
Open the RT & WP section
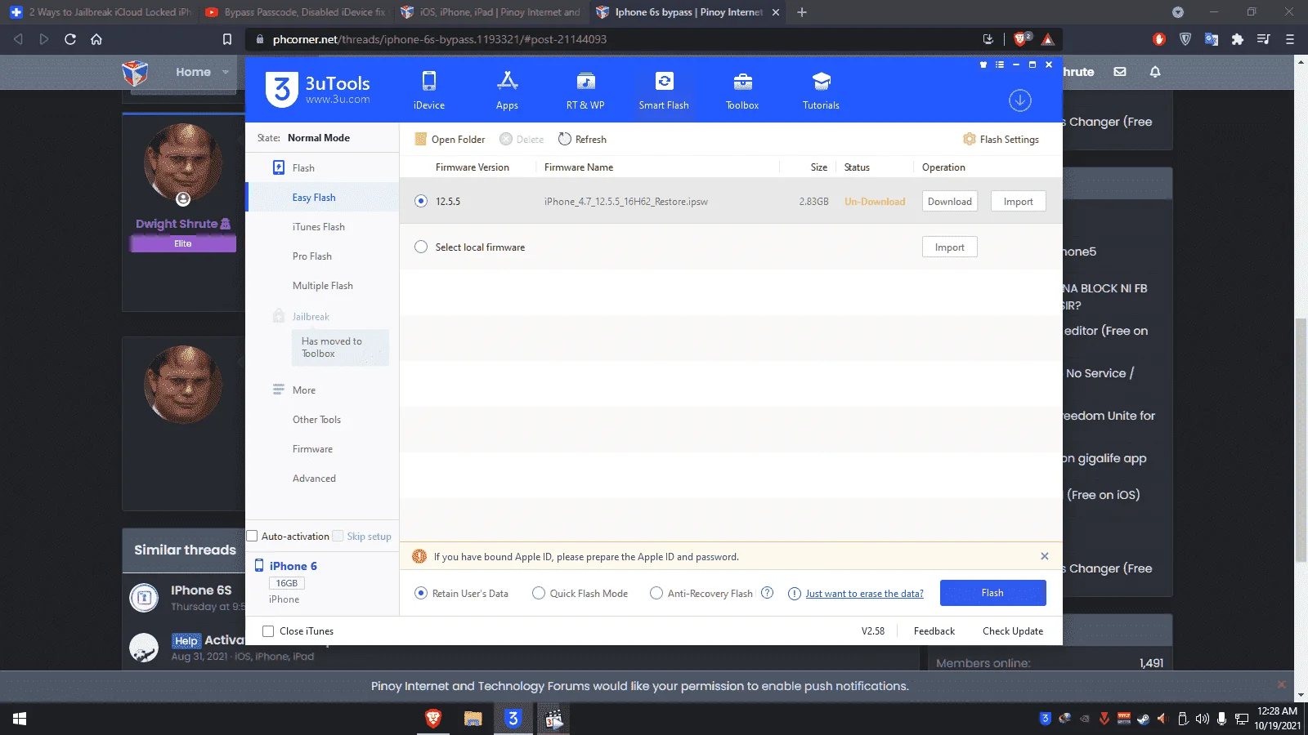(x=585, y=90)
